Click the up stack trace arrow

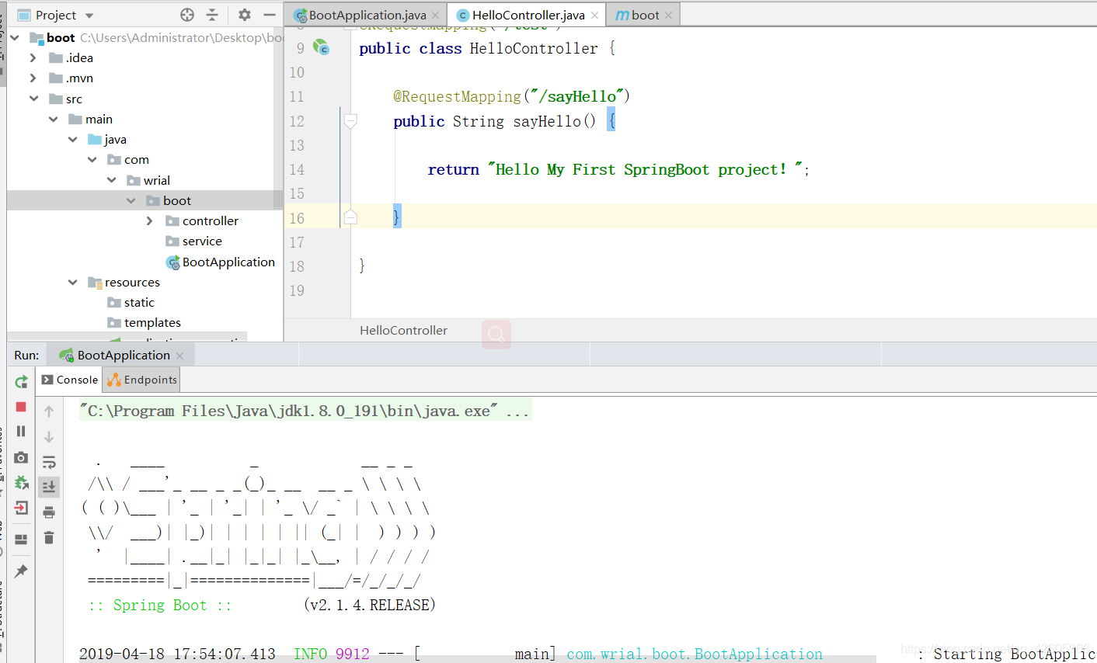click(49, 411)
